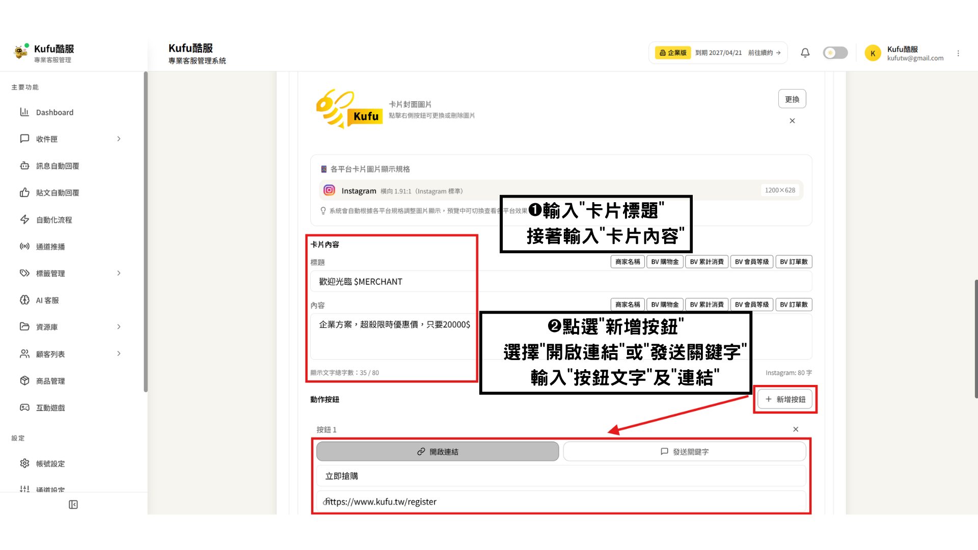Expand the 顧客列表 submenu chevron
Viewport: 978px width, 550px height.
click(x=119, y=353)
